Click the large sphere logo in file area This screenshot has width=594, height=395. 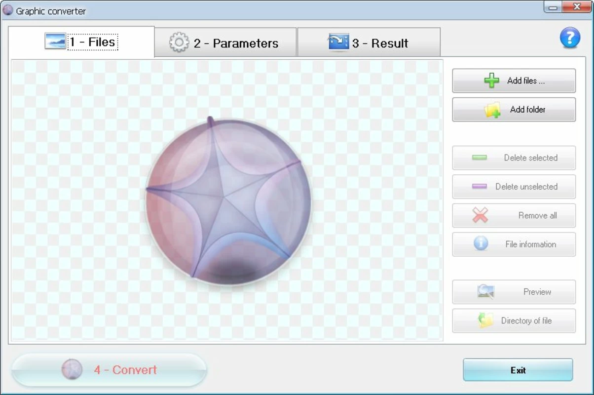click(x=228, y=201)
